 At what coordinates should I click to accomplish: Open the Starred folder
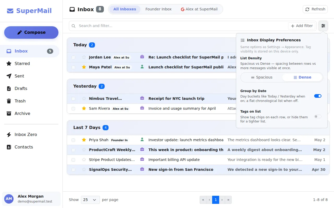click(30, 63)
